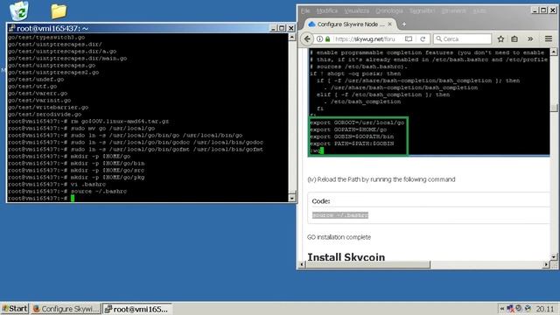Screen dimensions: 560x315
Task: Click terminal line 'source ~/.bashrc'
Action: 99,192
